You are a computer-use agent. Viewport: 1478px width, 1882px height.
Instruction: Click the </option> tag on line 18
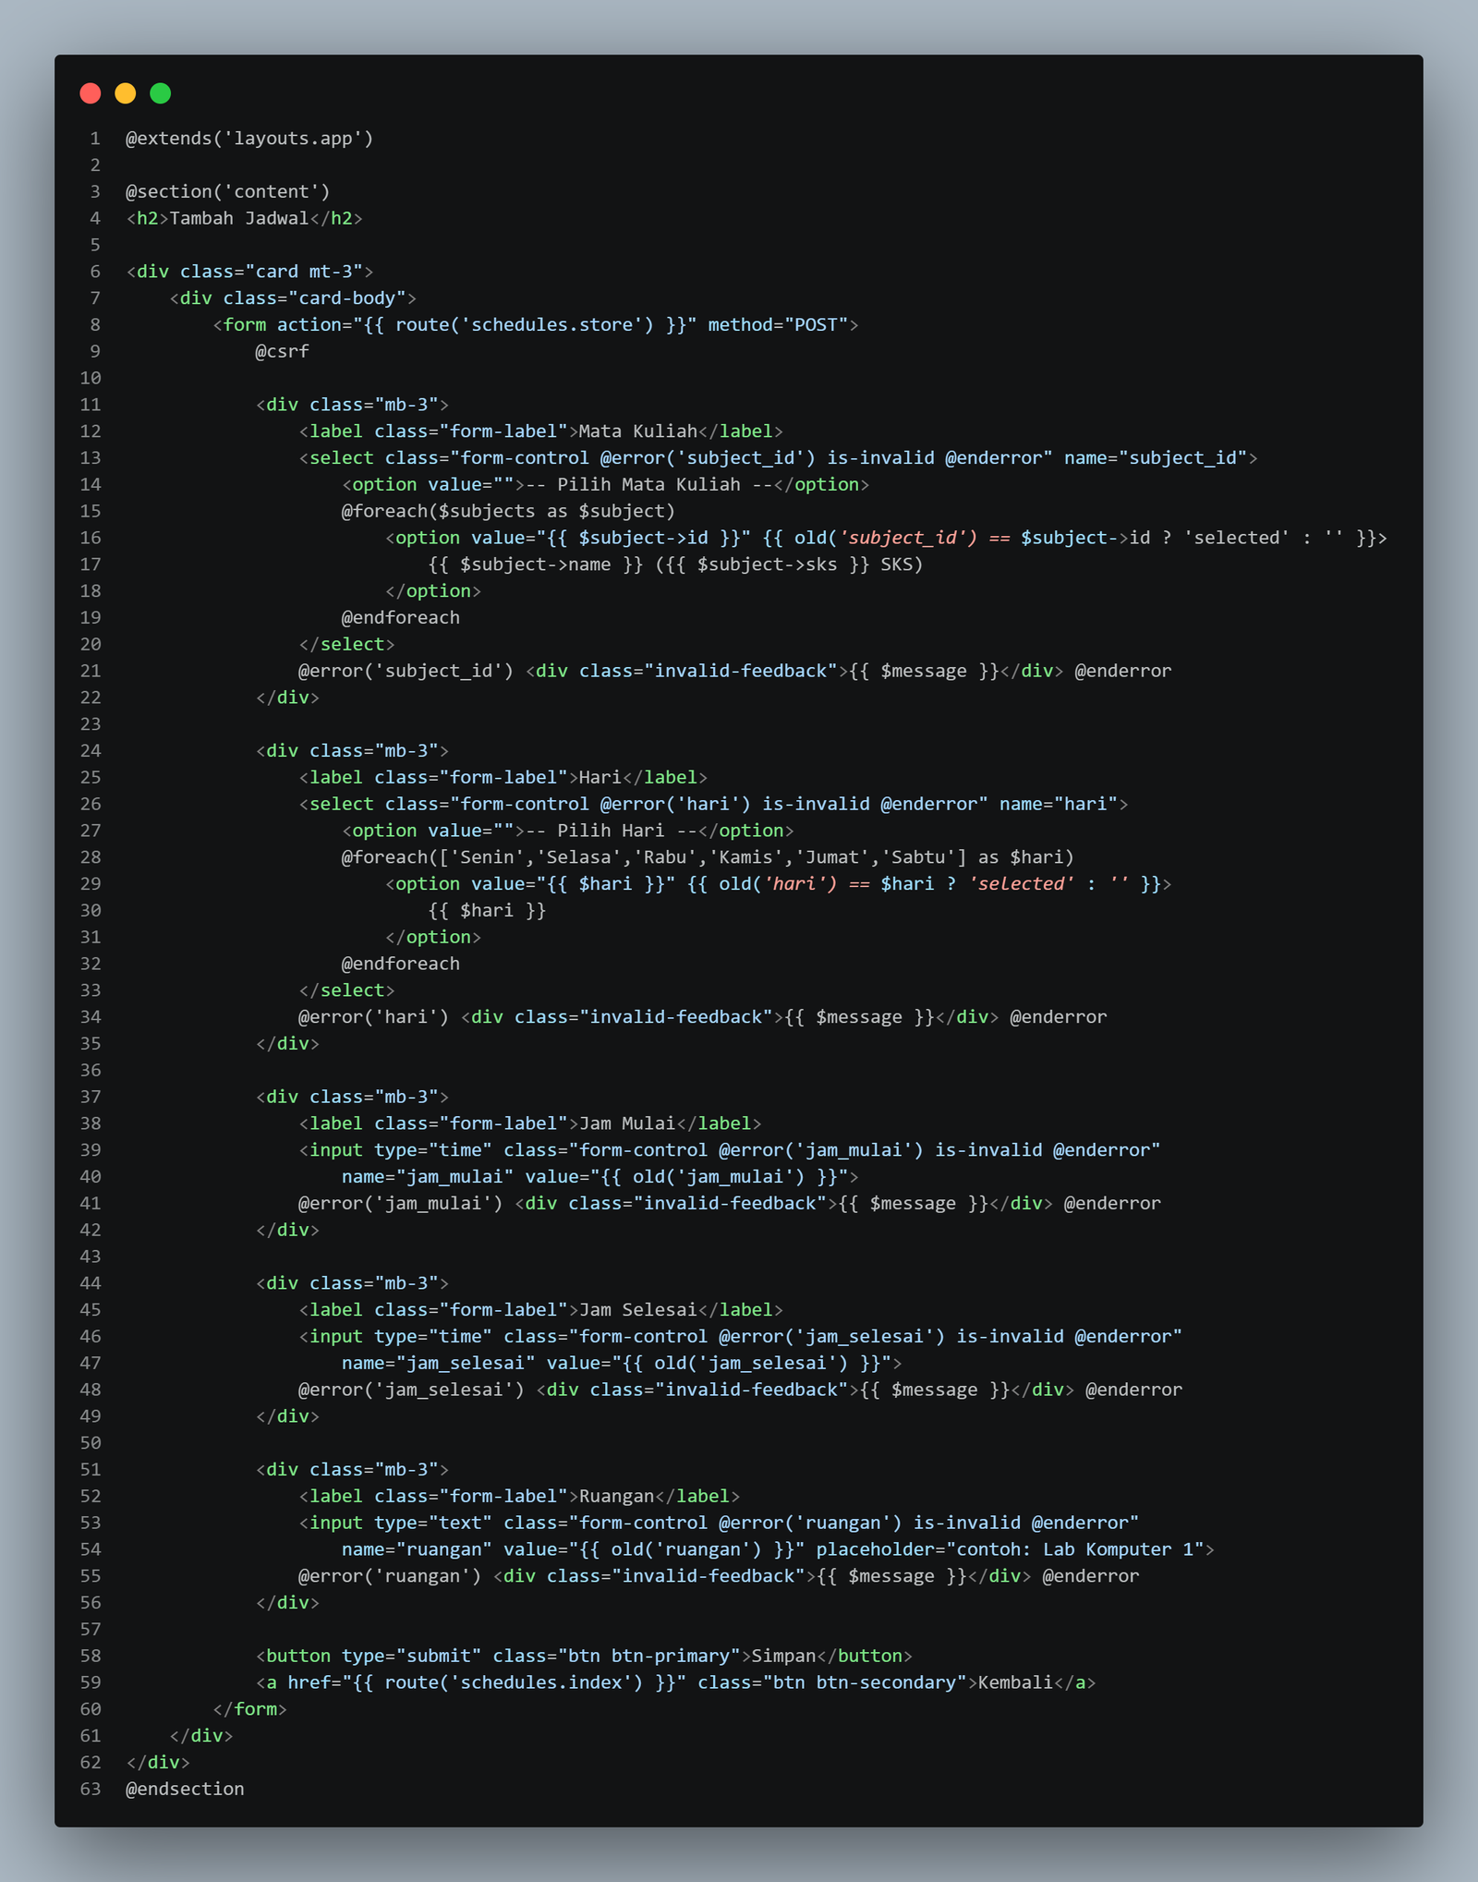point(433,591)
